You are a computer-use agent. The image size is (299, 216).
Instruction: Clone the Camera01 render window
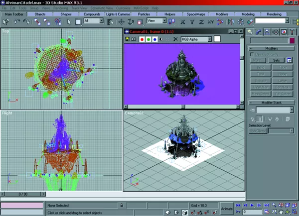[134, 39]
